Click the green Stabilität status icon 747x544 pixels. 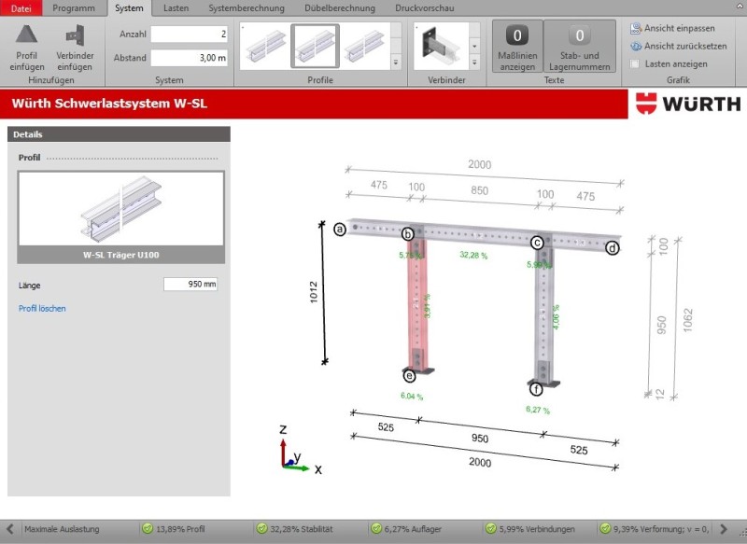(262, 529)
